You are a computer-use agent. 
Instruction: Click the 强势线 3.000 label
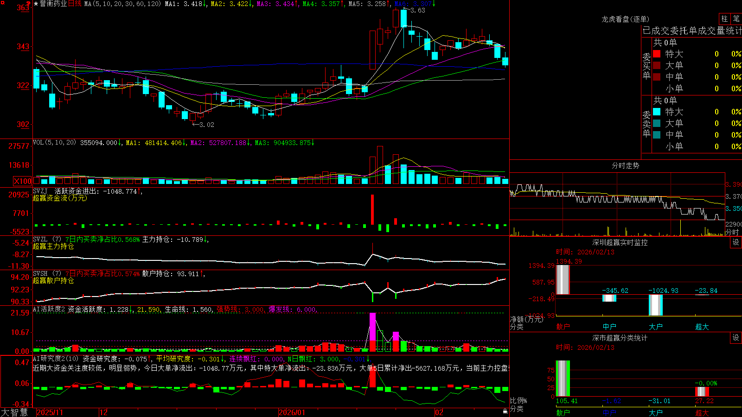point(240,310)
